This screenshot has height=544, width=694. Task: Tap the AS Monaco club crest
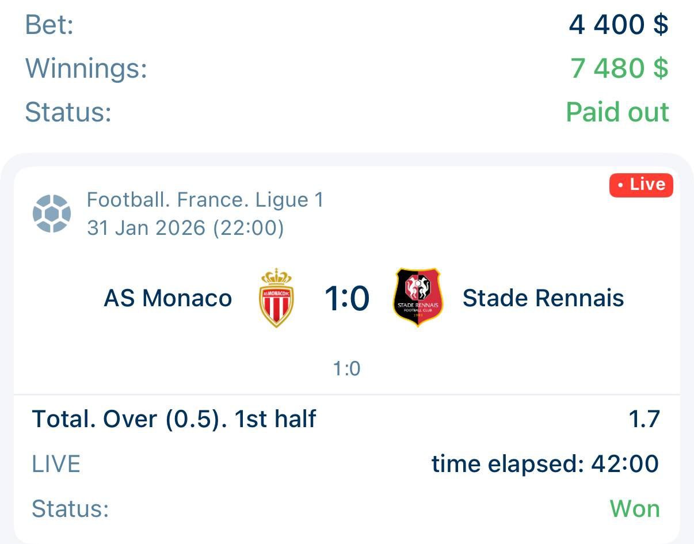(277, 298)
